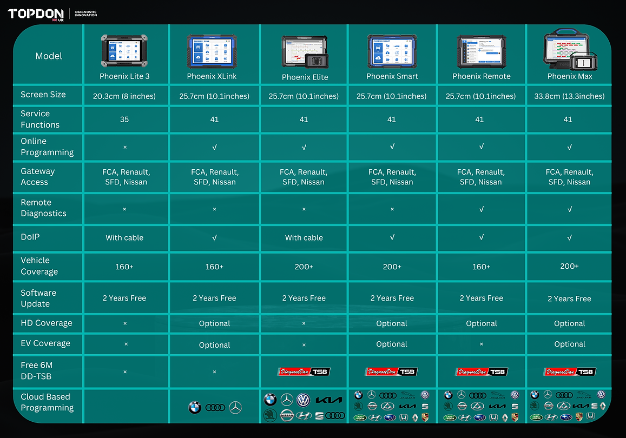Click "200+" vehicle coverage under Phoenix Elite
Image resolution: width=626 pixels, height=438 pixels.
pyautogui.click(x=304, y=267)
